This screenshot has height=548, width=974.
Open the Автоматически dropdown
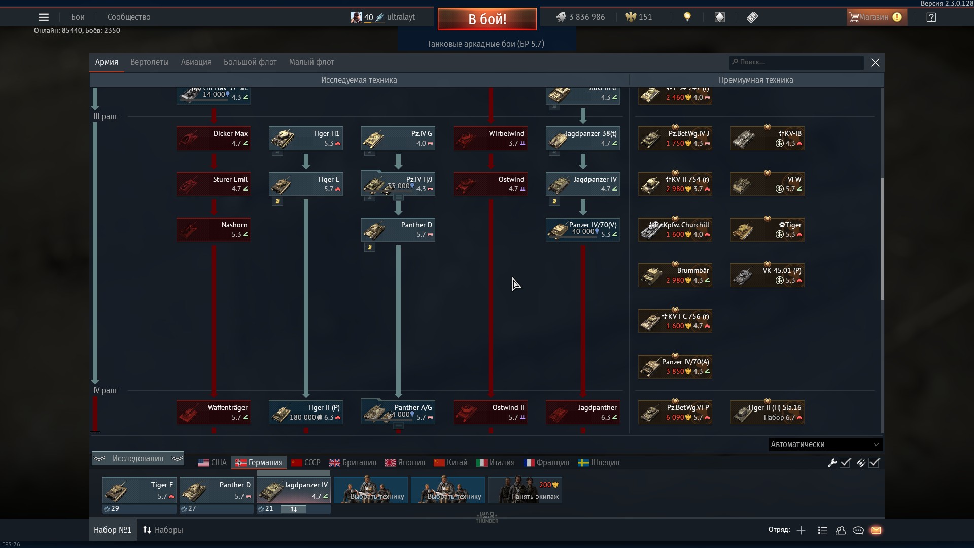(x=825, y=444)
